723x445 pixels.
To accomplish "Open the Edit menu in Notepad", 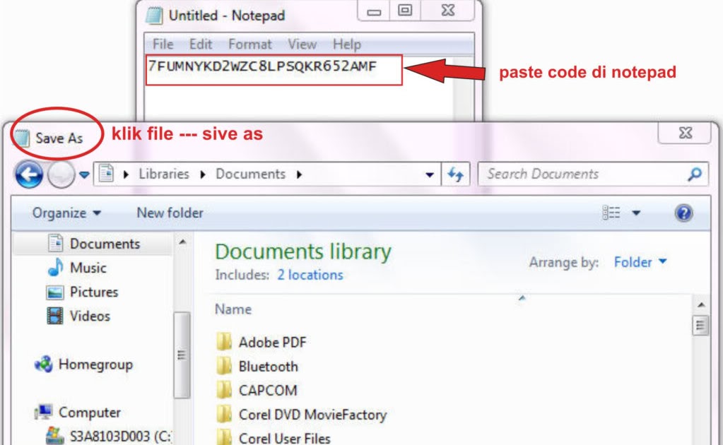I will pos(201,44).
